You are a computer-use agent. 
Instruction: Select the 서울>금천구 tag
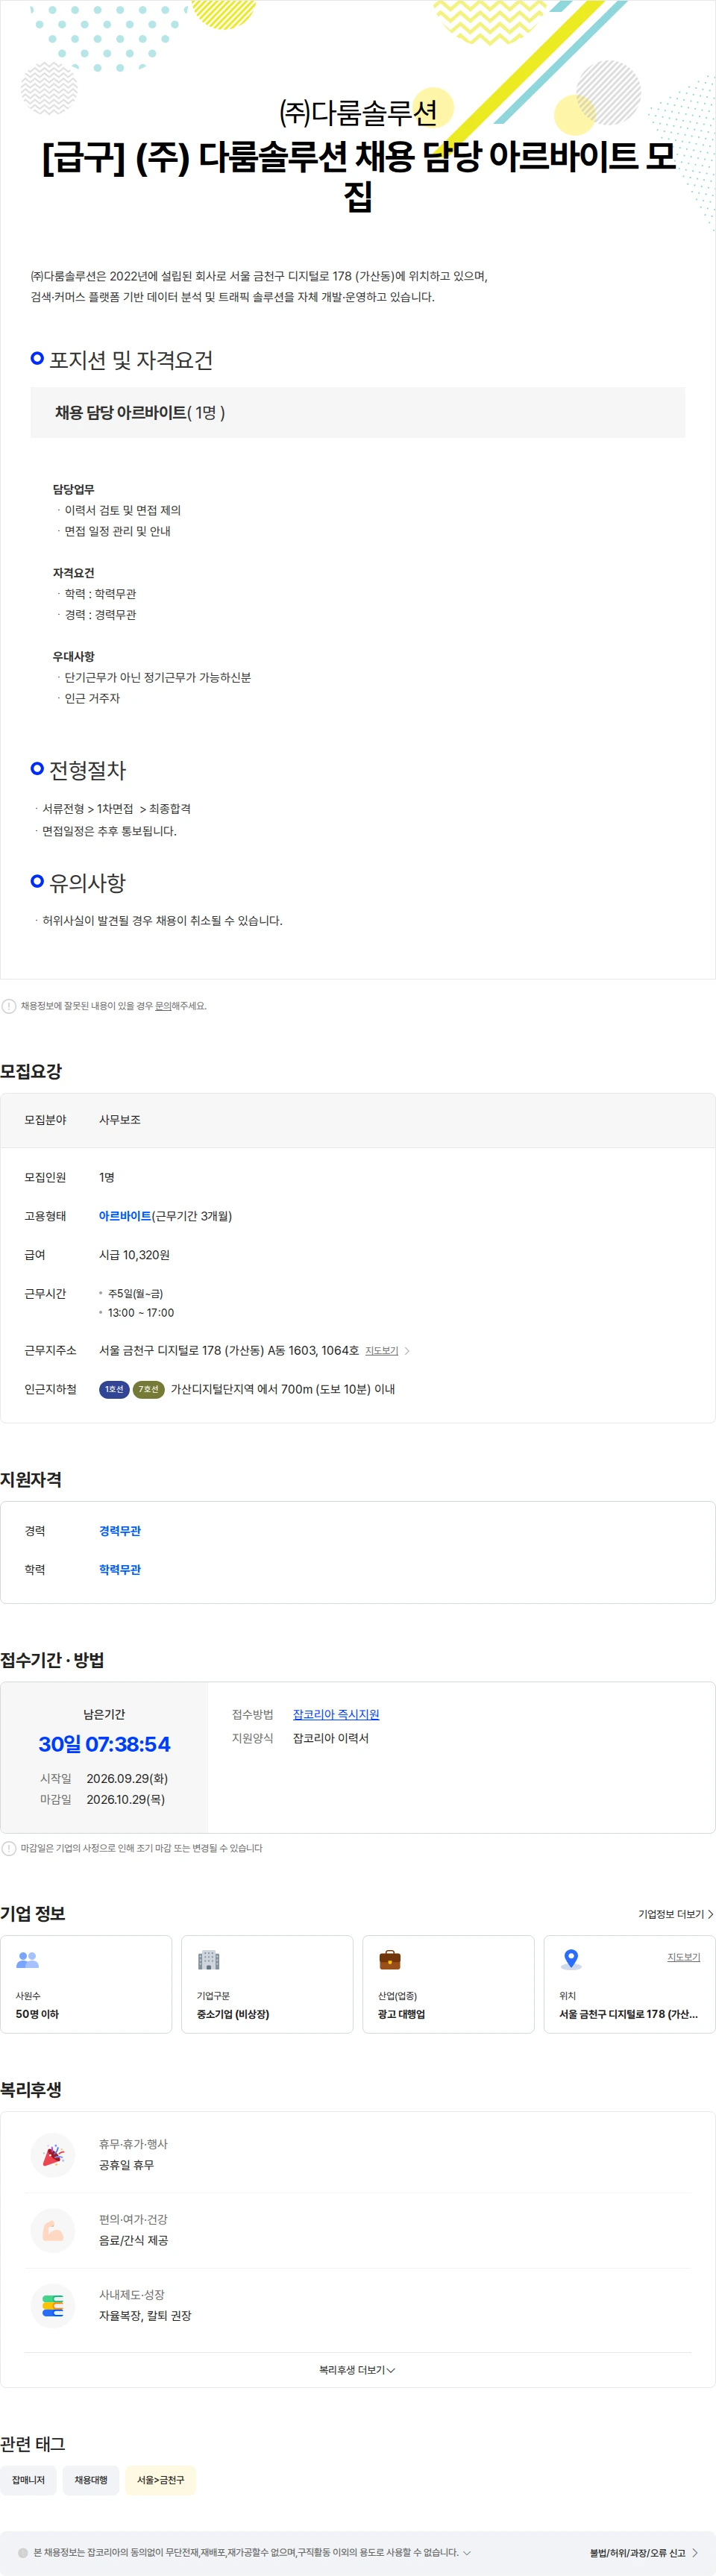pyautogui.click(x=160, y=2480)
